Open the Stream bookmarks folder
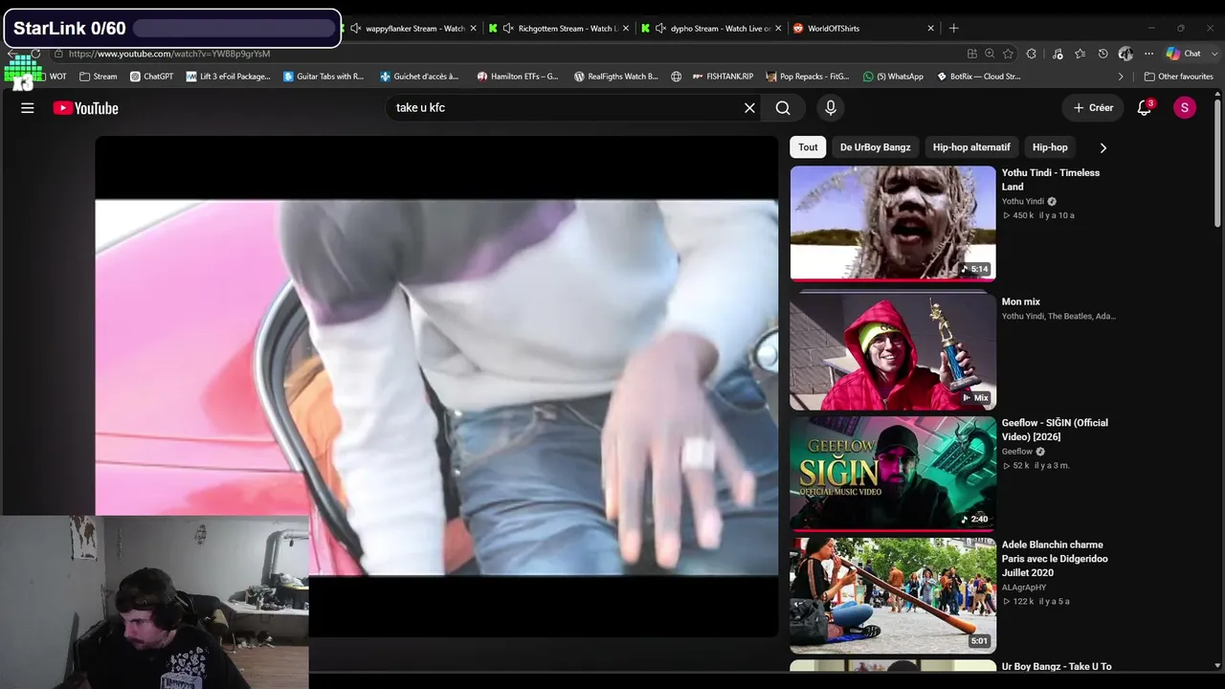Screen dimensions: 1225x689 (x=99, y=77)
